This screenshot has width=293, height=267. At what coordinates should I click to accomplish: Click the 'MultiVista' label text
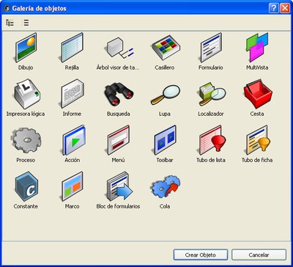coord(257,67)
